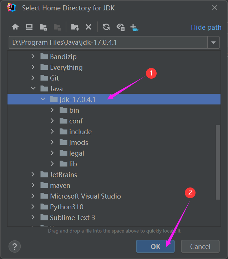
Task: Select the maven folder
Action: [x=114, y=186]
